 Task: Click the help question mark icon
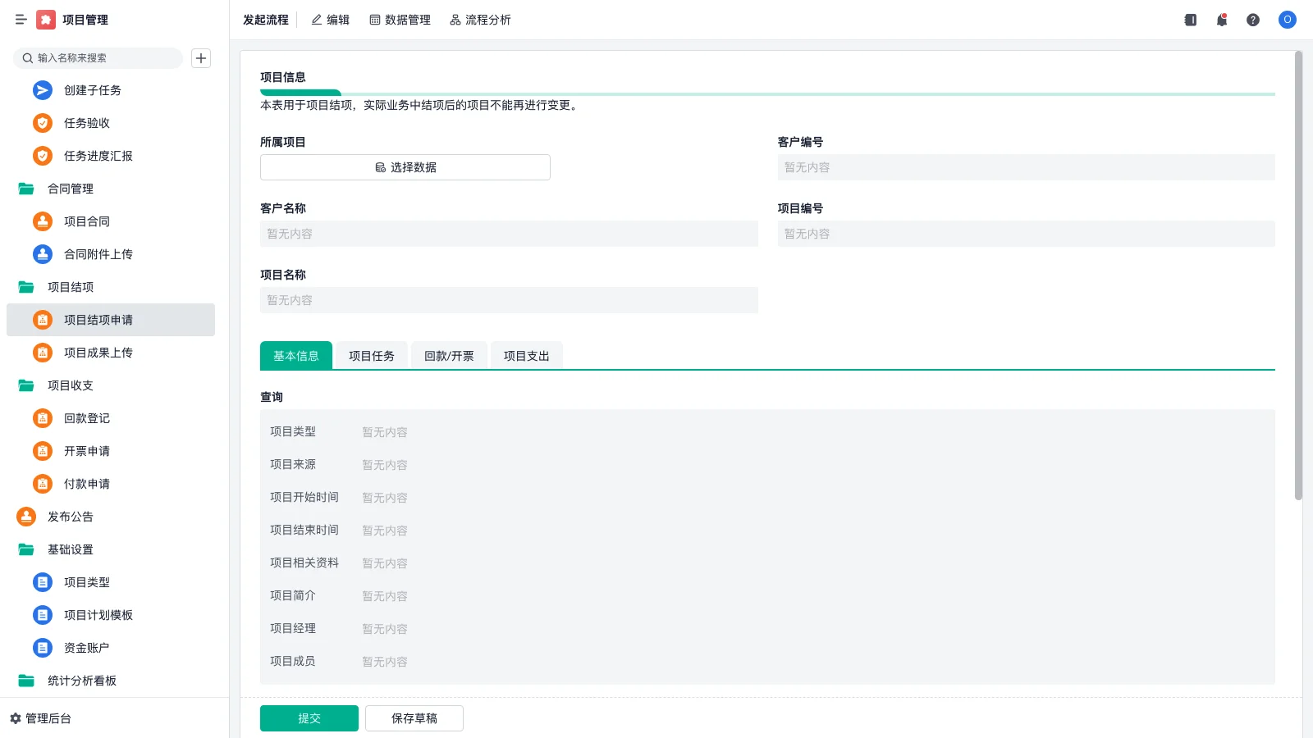coord(1253,20)
